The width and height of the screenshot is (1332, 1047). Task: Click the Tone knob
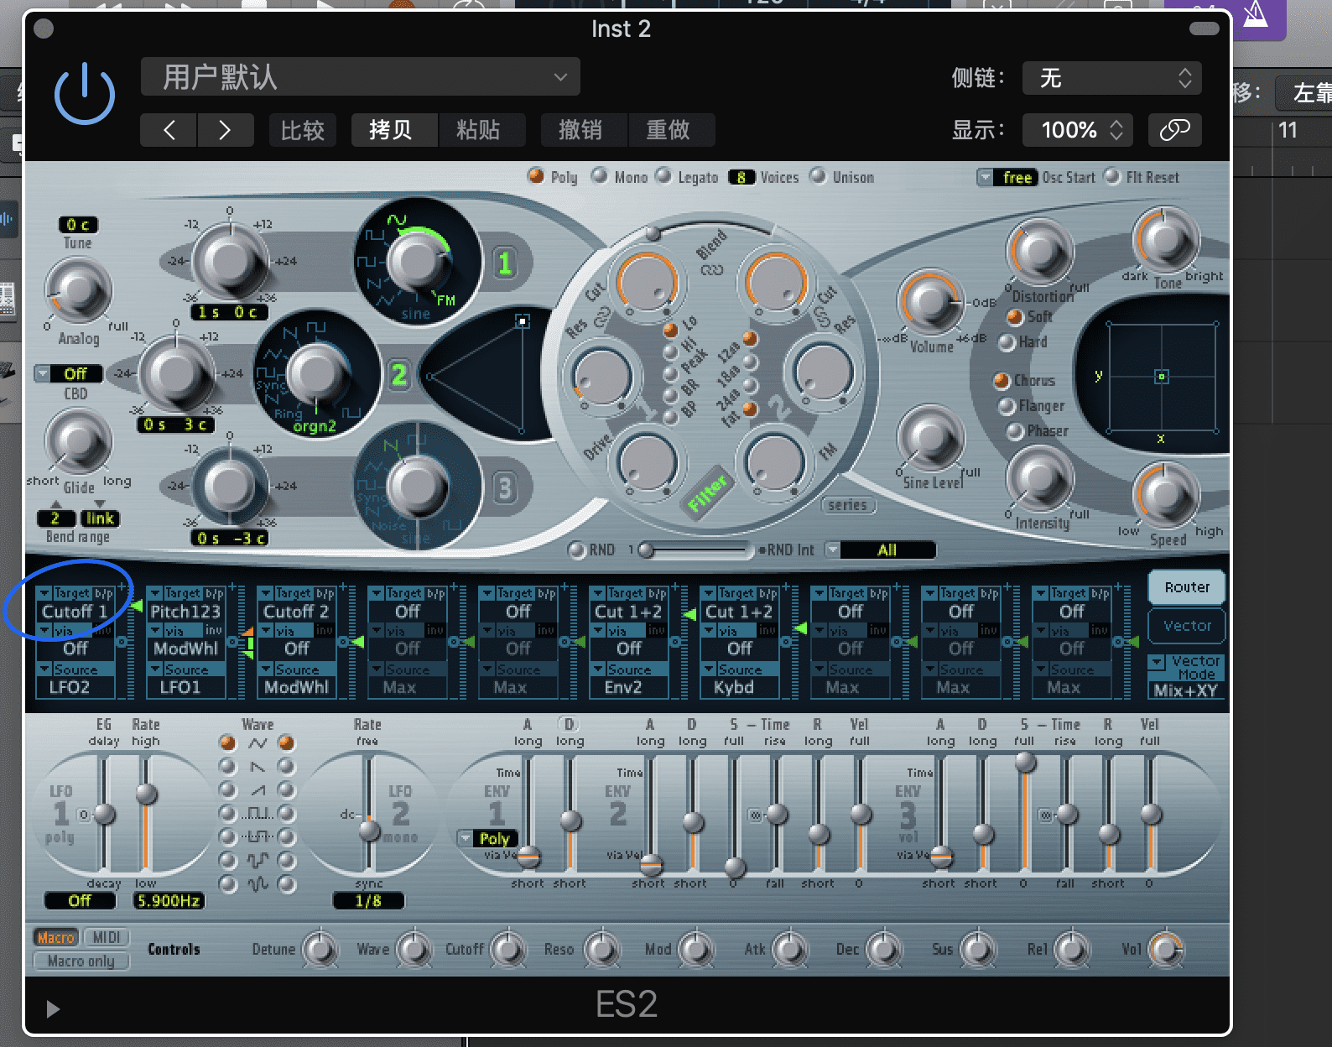(1166, 241)
